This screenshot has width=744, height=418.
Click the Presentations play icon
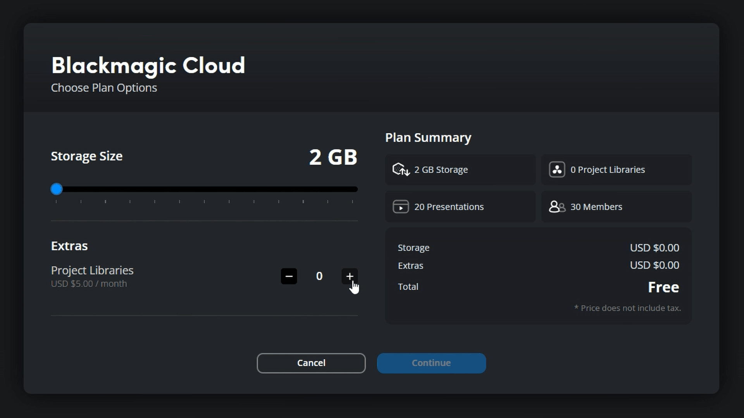tap(401, 207)
